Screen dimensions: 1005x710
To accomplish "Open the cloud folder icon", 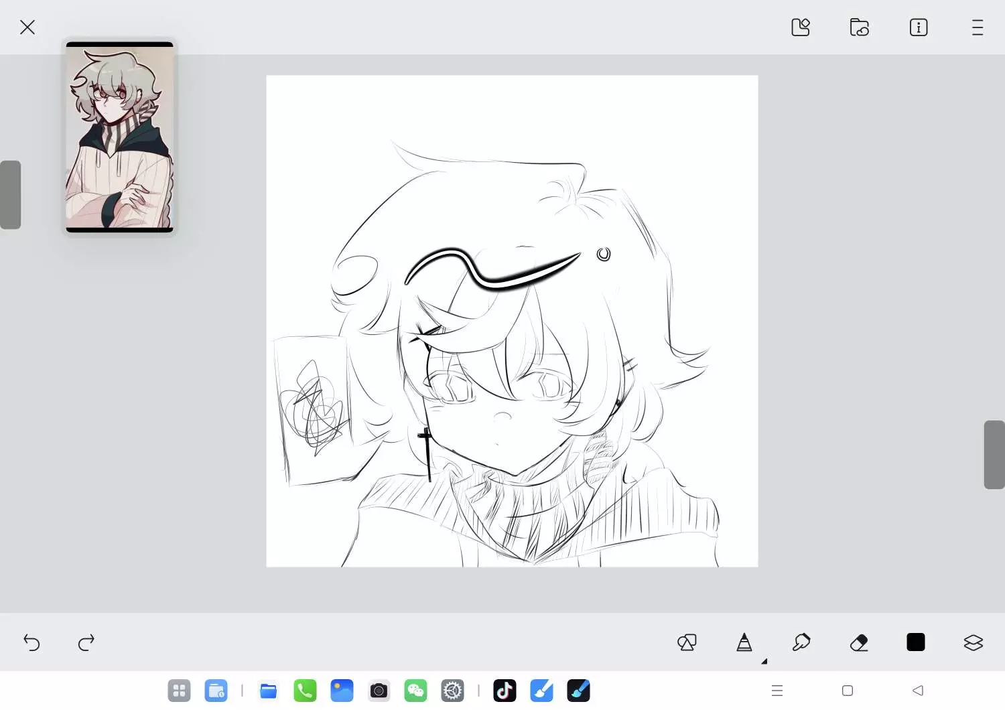I will [860, 27].
